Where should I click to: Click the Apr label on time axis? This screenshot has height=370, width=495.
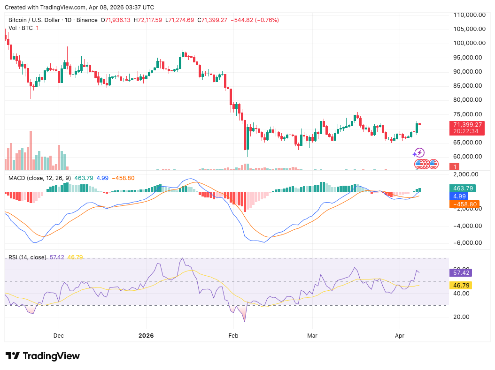(400, 336)
